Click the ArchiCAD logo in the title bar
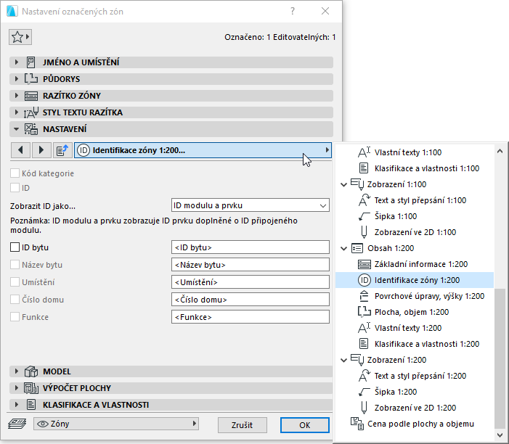This screenshot has width=509, height=444. click(x=12, y=12)
